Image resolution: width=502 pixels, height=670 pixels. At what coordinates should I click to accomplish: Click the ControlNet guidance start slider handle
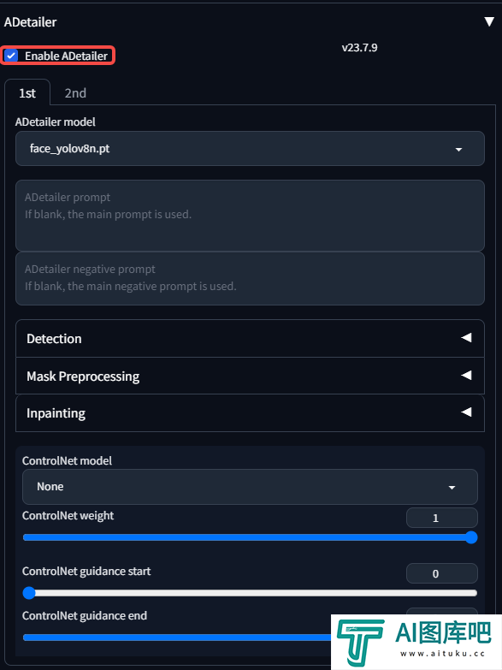[29, 593]
